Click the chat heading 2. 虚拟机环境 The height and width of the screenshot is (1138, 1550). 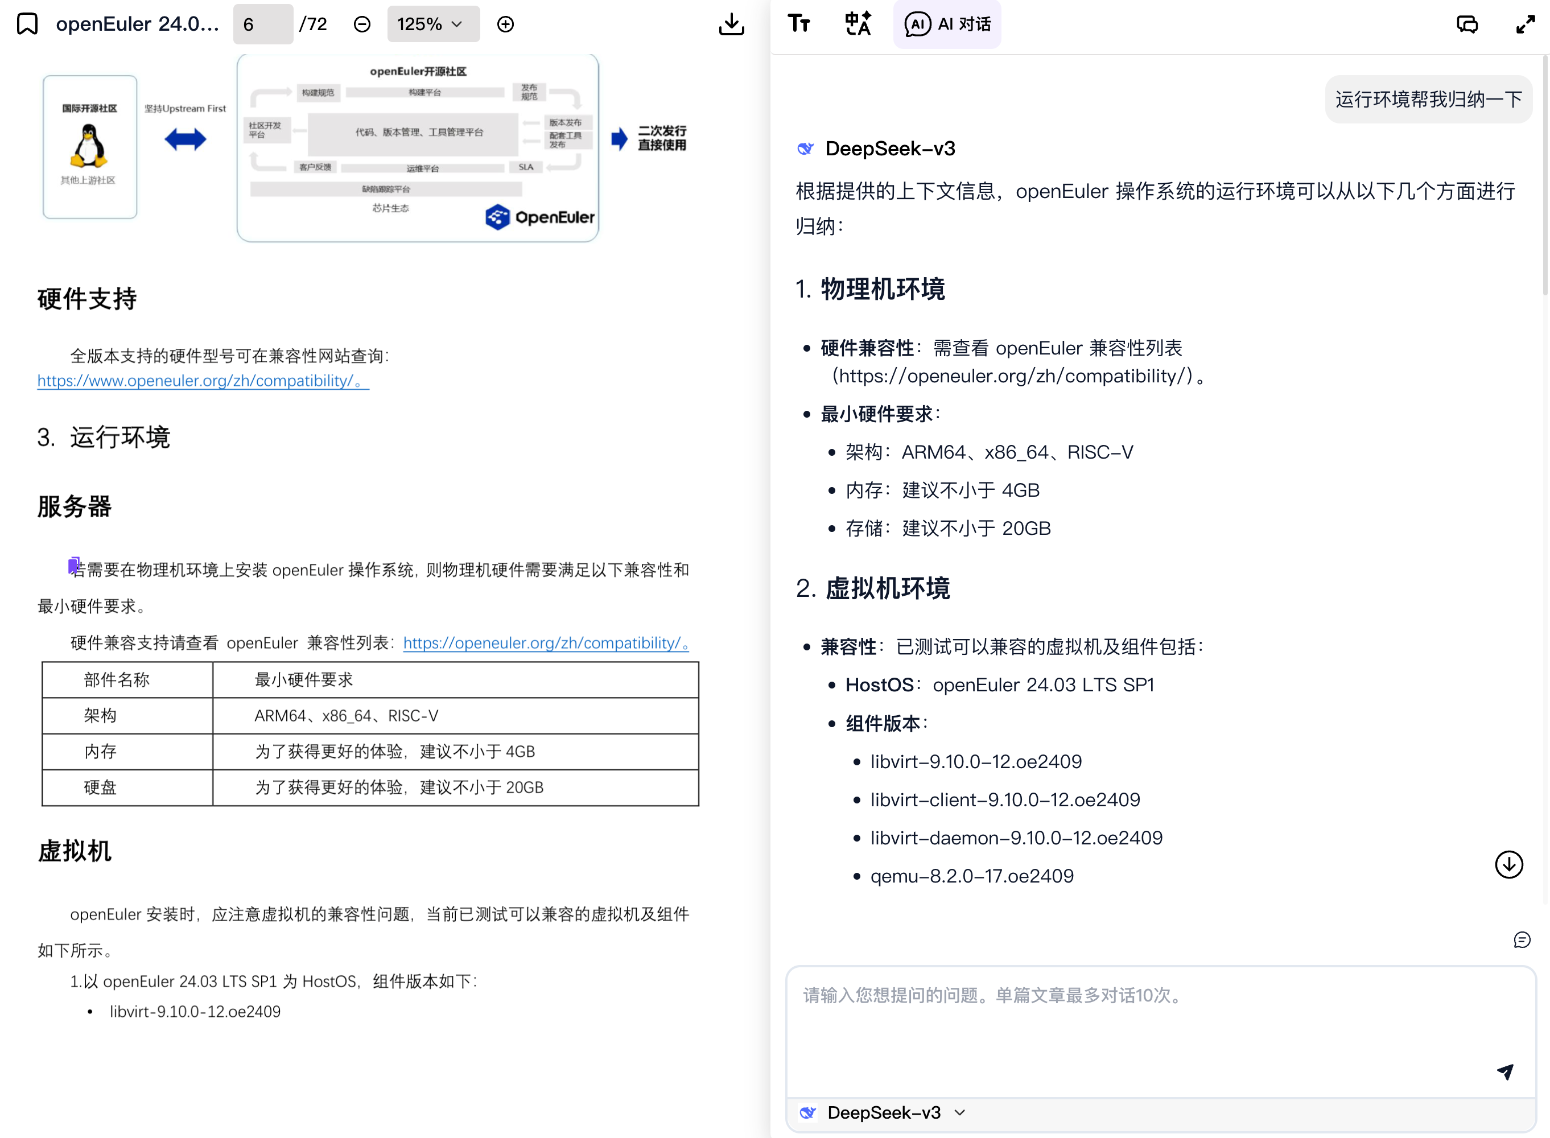coord(873,588)
